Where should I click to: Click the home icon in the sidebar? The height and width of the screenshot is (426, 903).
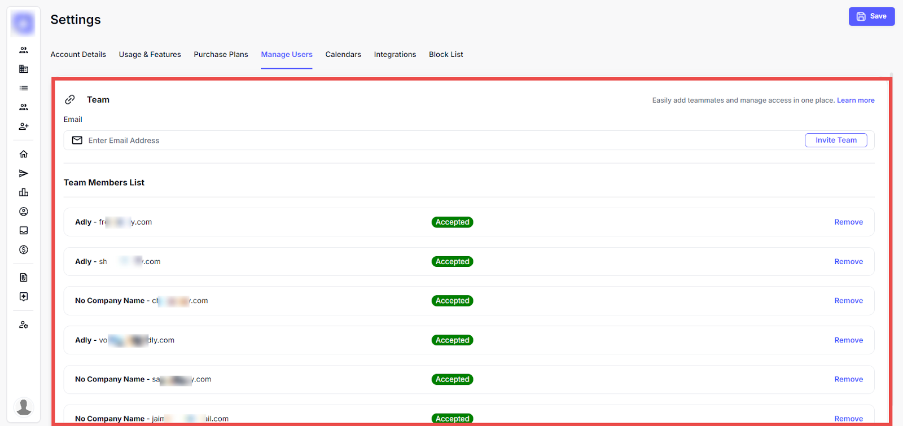(x=24, y=154)
